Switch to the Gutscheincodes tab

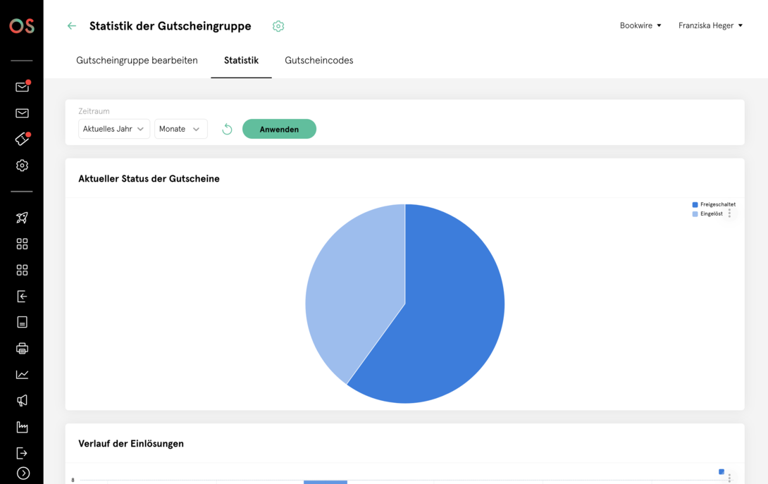pos(319,61)
